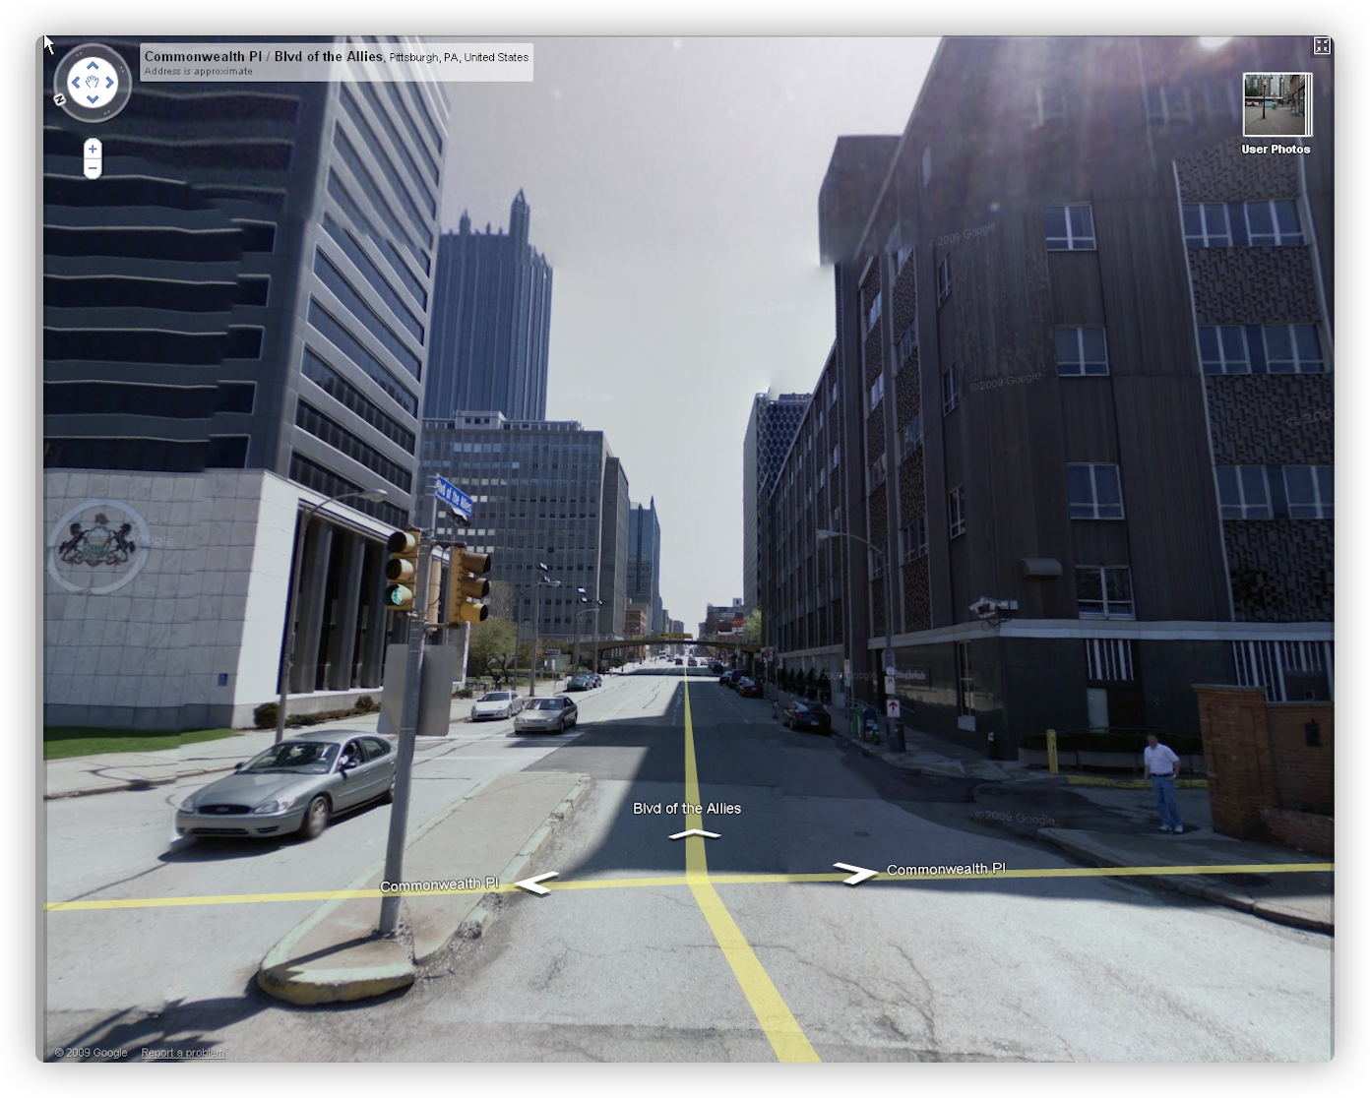This screenshot has width=1370, height=1098.
Task: Click the N marker to face north
Action: pyautogui.click(x=60, y=98)
